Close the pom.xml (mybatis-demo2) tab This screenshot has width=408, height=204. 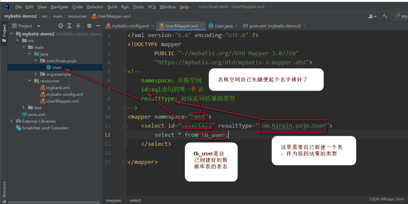click(x=305, y=26)
